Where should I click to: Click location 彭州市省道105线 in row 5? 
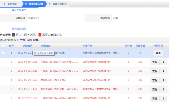[x=59, y=89]
